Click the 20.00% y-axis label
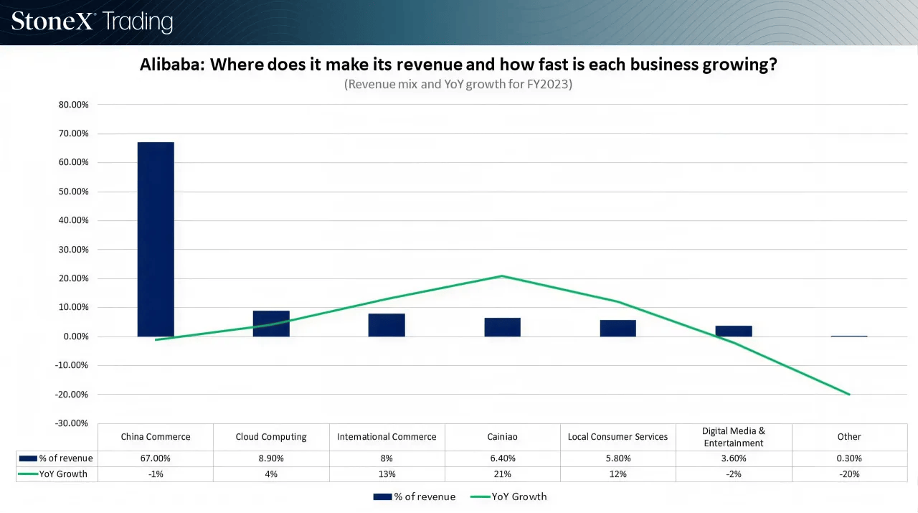 (73, 278)
